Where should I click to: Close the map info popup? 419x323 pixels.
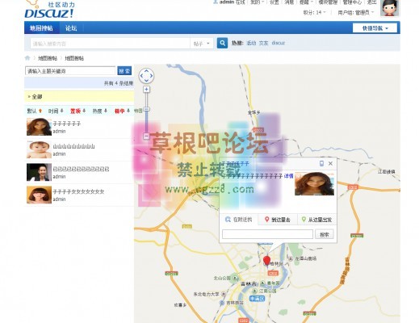330,163
